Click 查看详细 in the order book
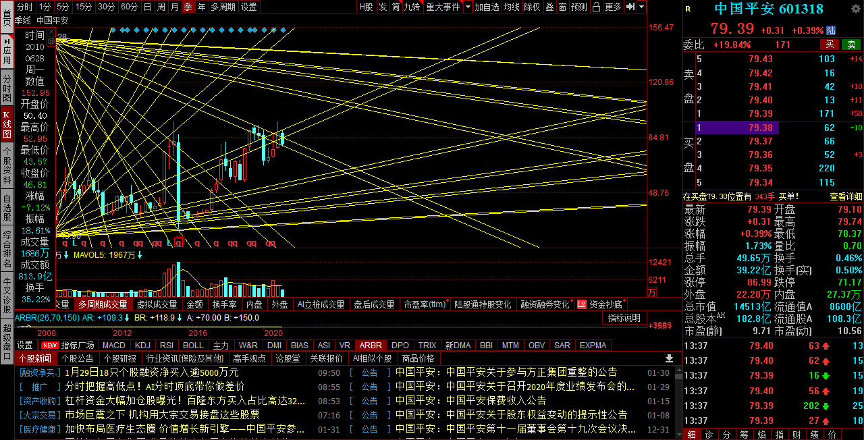This screenshot has width=864, height=440. pos(846,196)
